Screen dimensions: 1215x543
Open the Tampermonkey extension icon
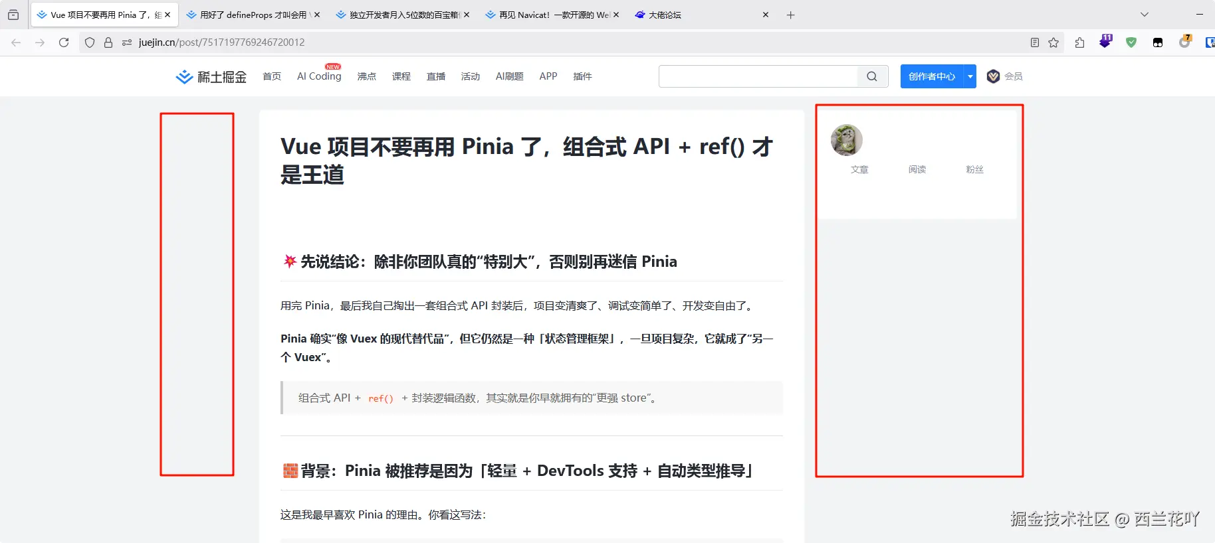1158,42
